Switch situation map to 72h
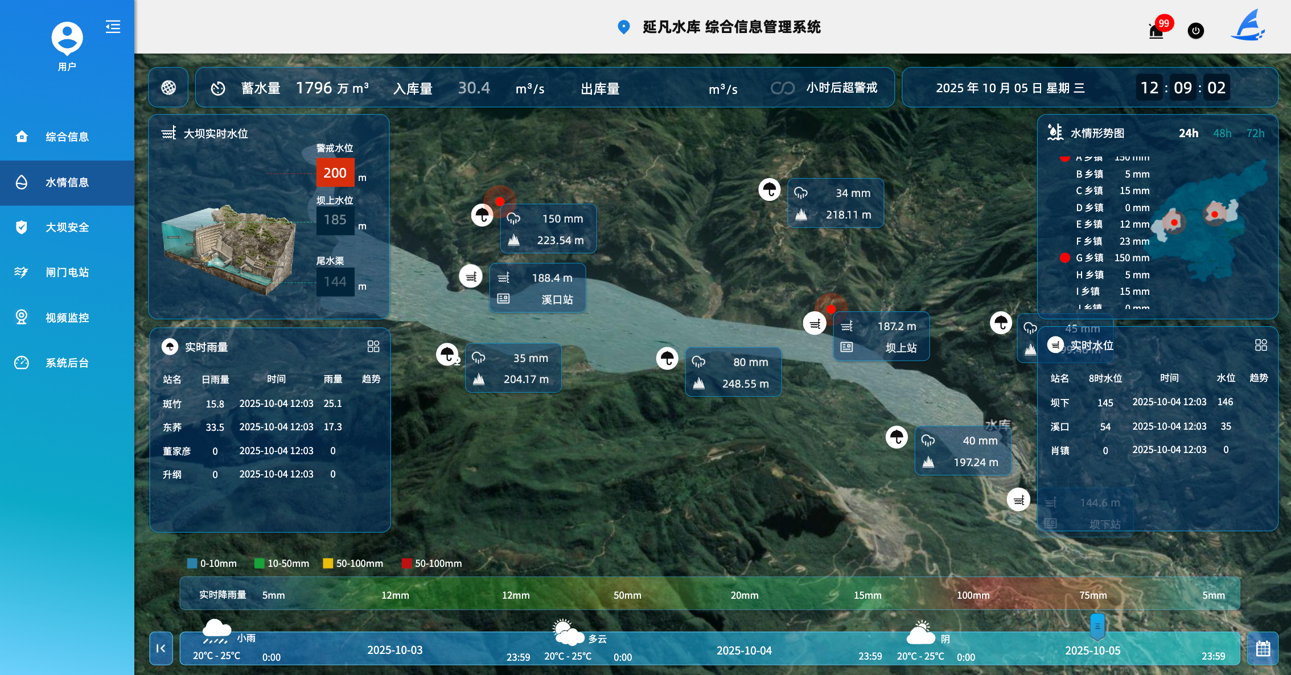 pos(1255,133)
